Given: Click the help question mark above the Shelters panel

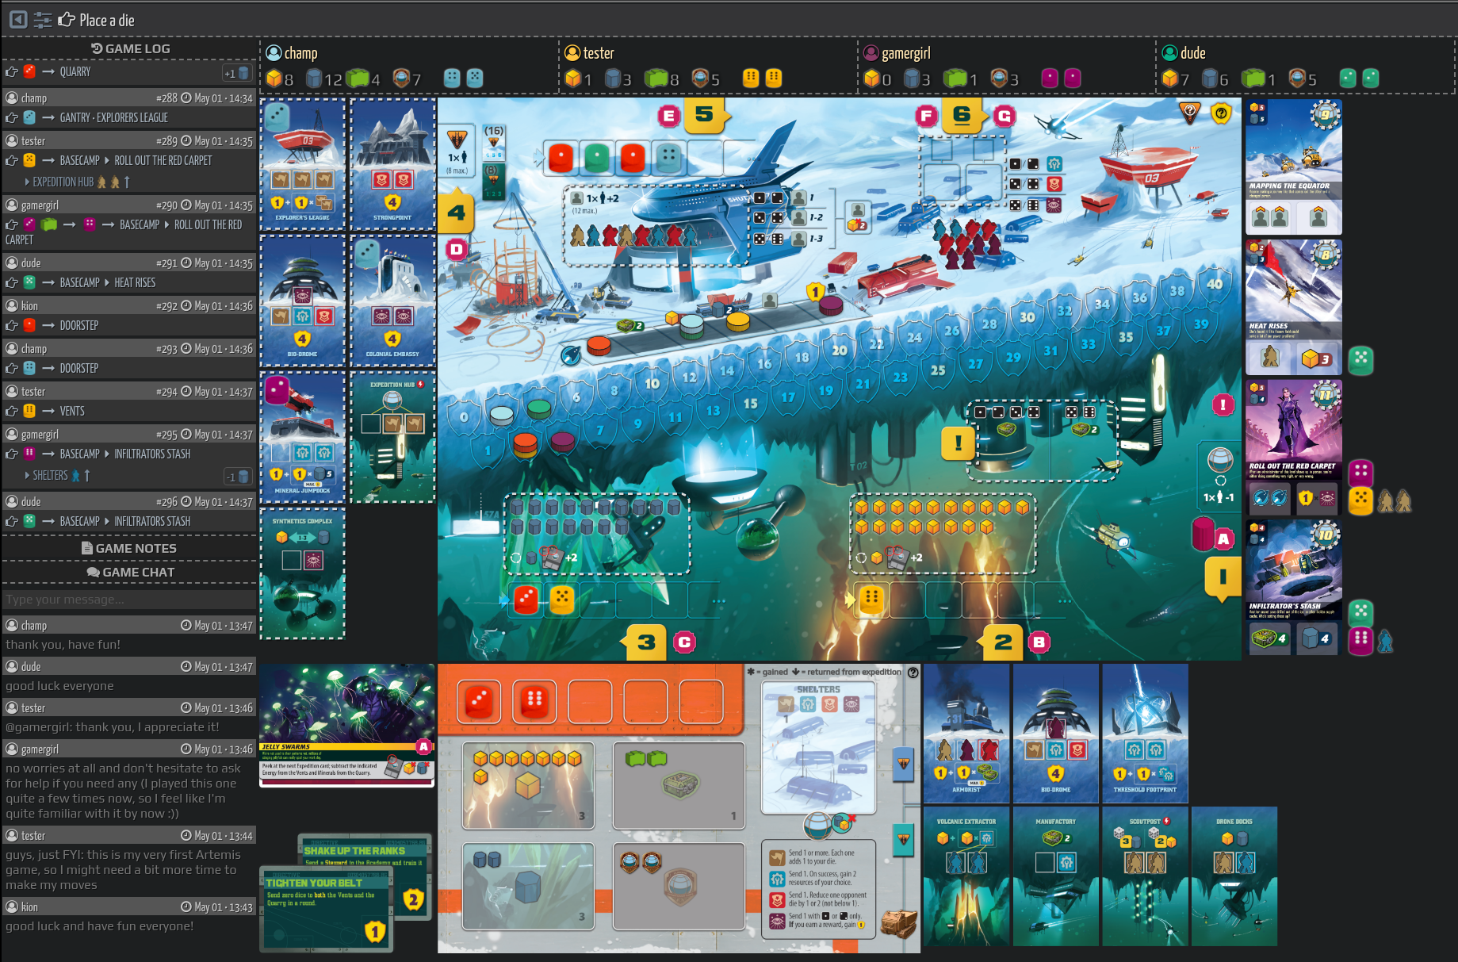Looking at the screenshot, I should pos(913,673).
